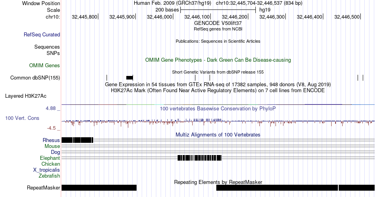Click the Rhesus alignment block
This screenshot has width=375, height=197.
point(77,140)
